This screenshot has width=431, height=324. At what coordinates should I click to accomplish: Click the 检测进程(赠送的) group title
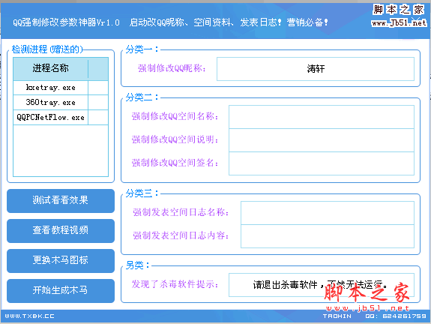coord(47,49)
